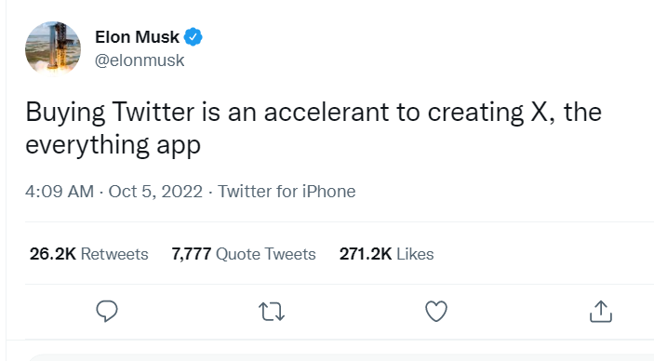This screenshot has width=654, height=361.
Task: Click the reply speech bubble icon
Action: (107, 311)
